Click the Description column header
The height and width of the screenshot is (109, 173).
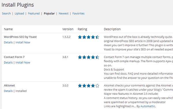click(x=112, y=29)
